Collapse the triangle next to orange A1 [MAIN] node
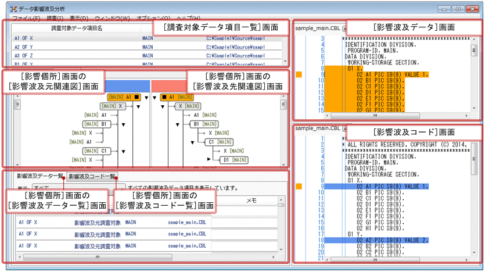Screen dimensions: 485x272 coord(155,98)
